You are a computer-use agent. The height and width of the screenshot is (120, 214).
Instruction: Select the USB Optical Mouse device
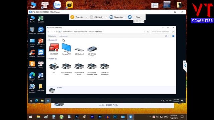pos(92,51)
